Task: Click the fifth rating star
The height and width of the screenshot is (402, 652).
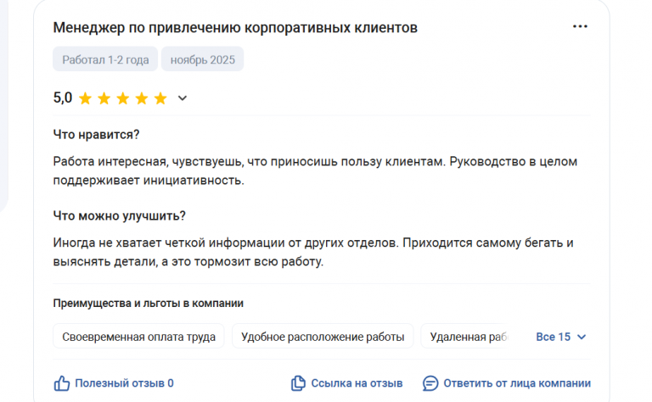Action: (160, 98)
